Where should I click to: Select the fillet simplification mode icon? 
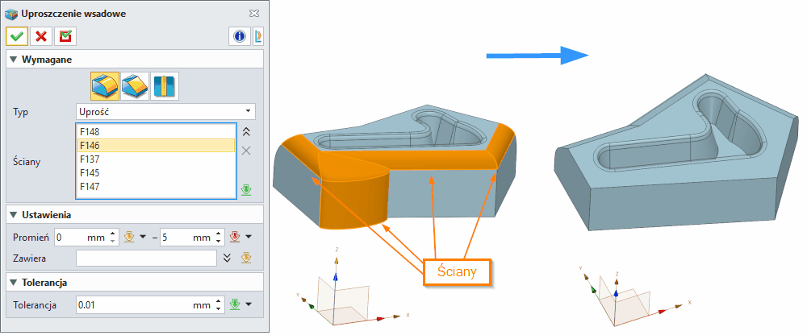coord(105,85)
